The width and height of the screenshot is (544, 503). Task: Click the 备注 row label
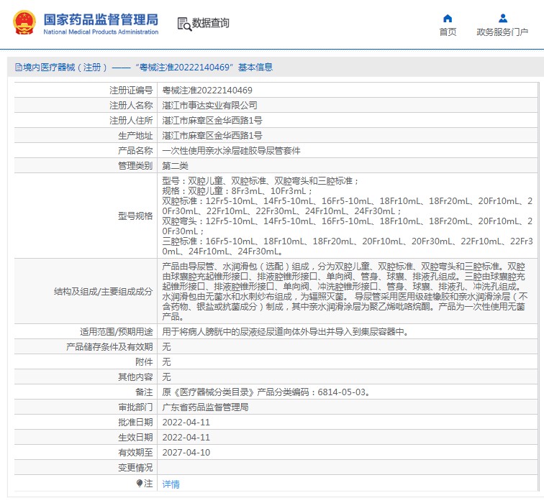tap(144, 392)
